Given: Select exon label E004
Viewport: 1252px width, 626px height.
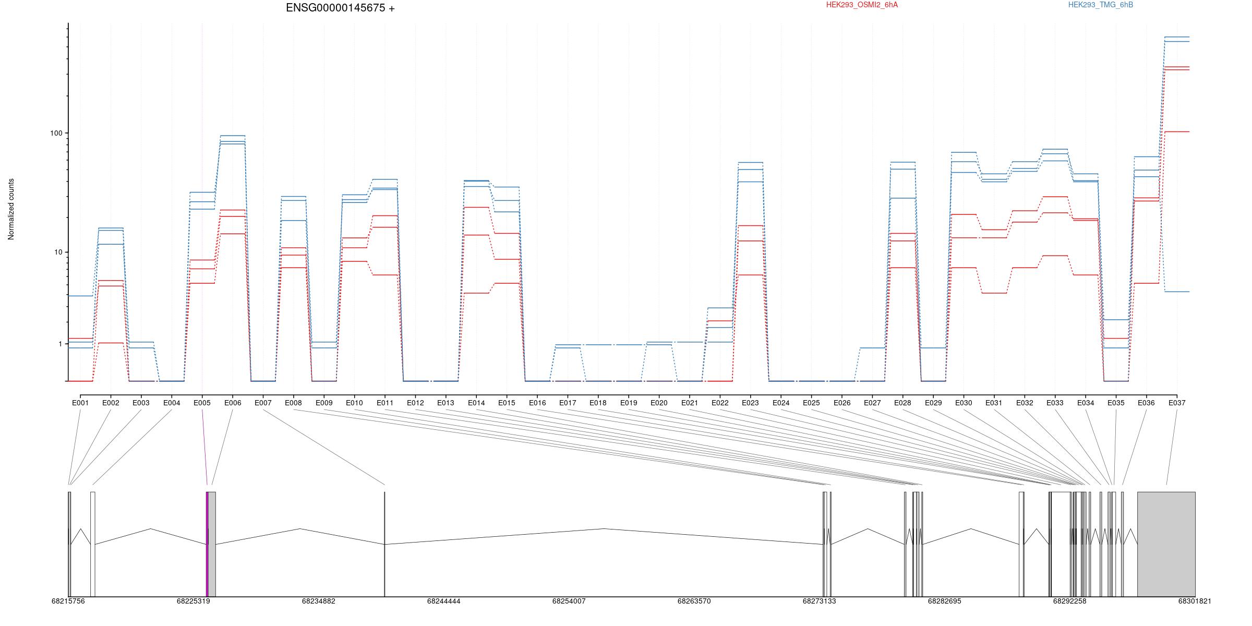Looking at the screenshot, I should [172, 403].
